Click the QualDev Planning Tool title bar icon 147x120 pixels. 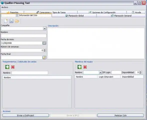click(x=2, y=3)
